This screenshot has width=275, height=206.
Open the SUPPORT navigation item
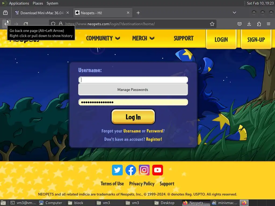[184, 38]
